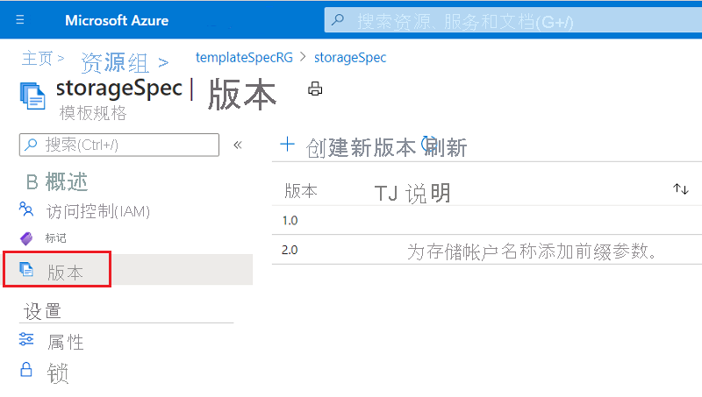Click the 版本 sidebar document icon
Image resolution: width=702 pixels, height=397 pixels.
click(26, 270)
